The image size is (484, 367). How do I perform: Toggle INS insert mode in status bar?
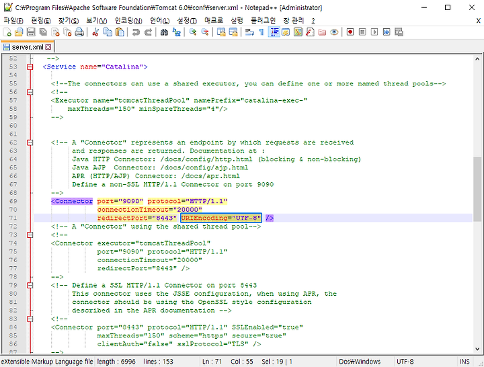coord(465,362)
